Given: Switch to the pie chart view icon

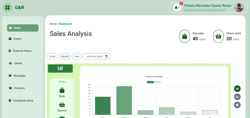Looking at the screenshot, I should (237, 105).
